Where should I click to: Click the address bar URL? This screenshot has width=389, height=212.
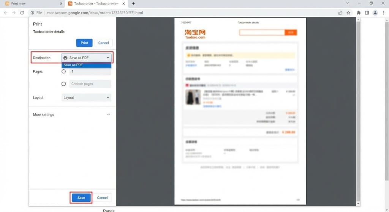95,13
